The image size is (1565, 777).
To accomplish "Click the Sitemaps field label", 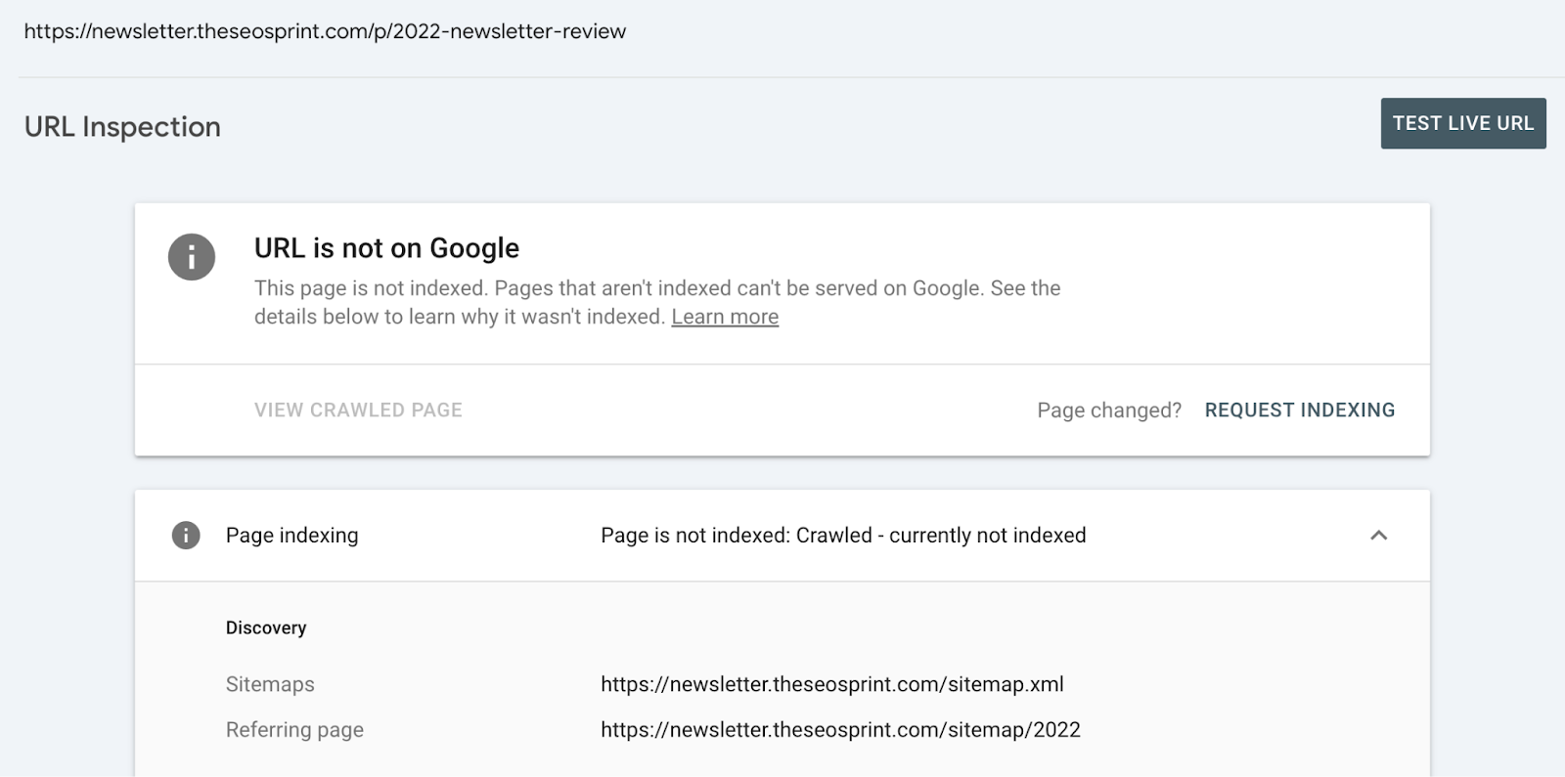I will click(270, 684).
